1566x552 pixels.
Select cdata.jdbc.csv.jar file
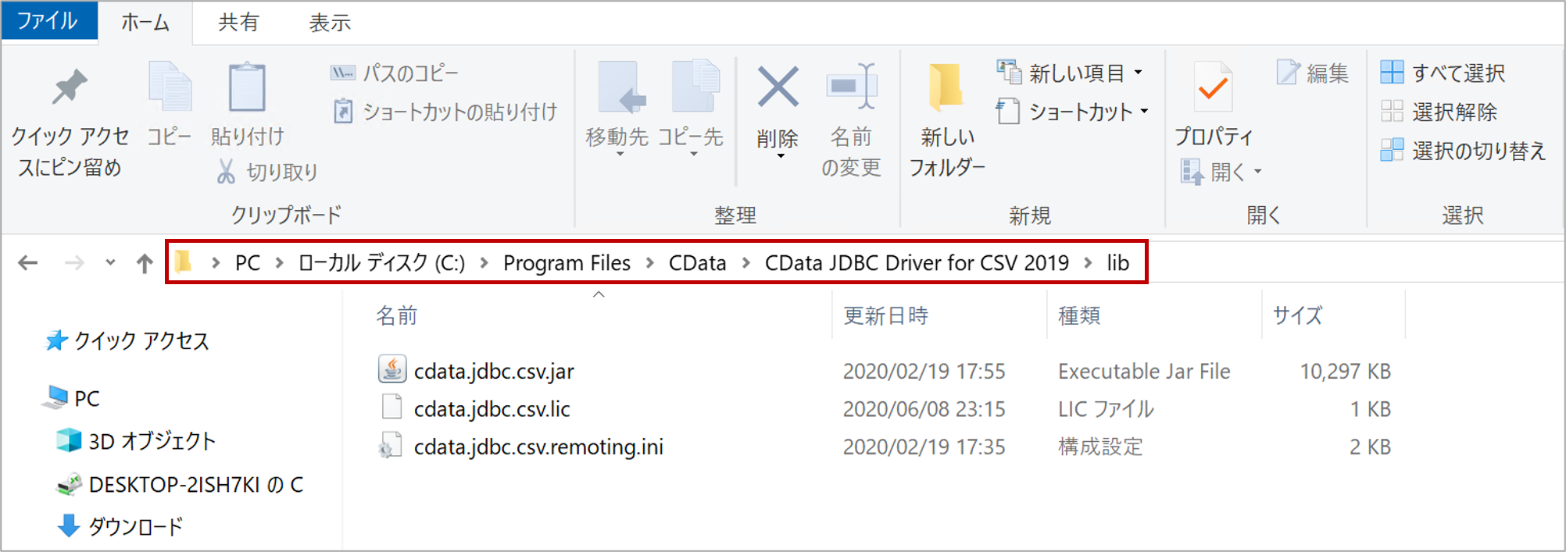pyautogui.click(x=494, y=371)
